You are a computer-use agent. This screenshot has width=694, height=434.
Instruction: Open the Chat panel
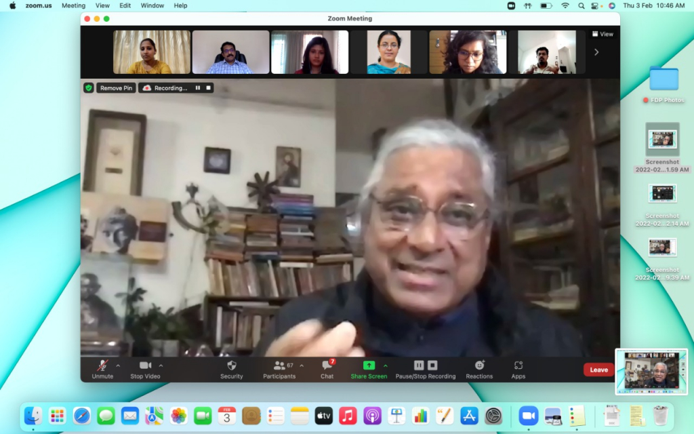pyautogui.click(x=327, y=369)
